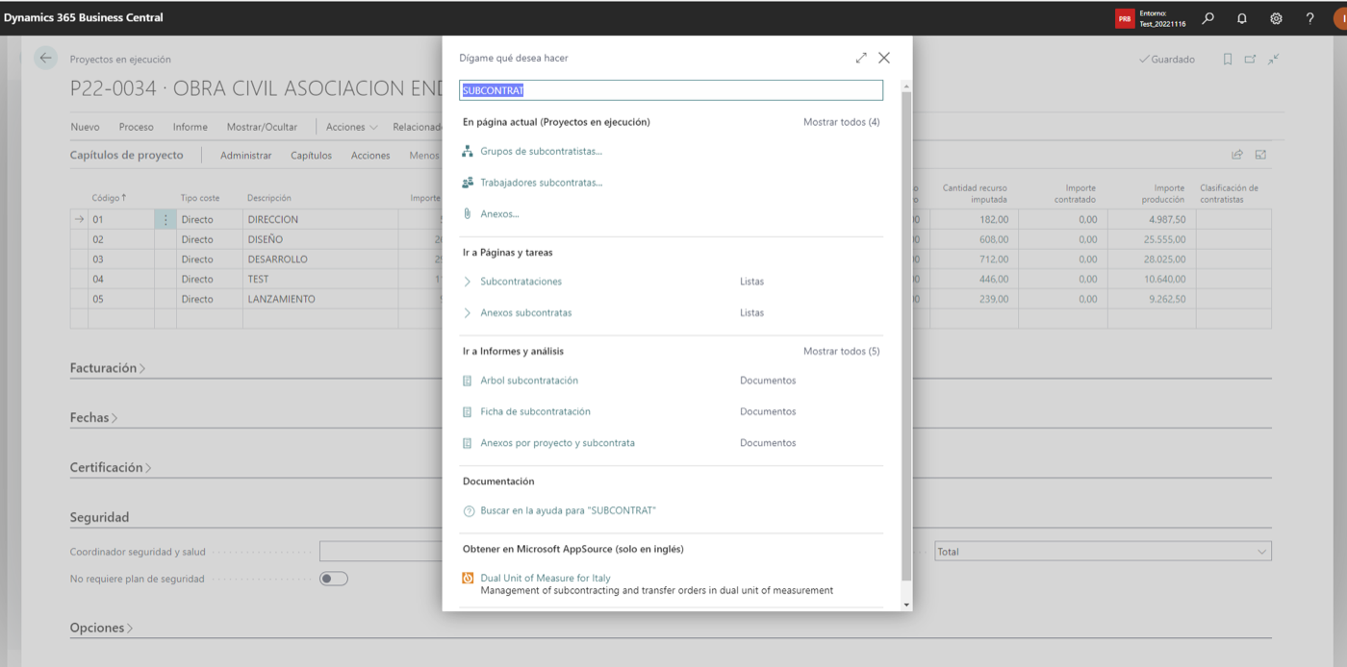Click the 608,00 cantidad recurso cell

click(x=974, y=239)
